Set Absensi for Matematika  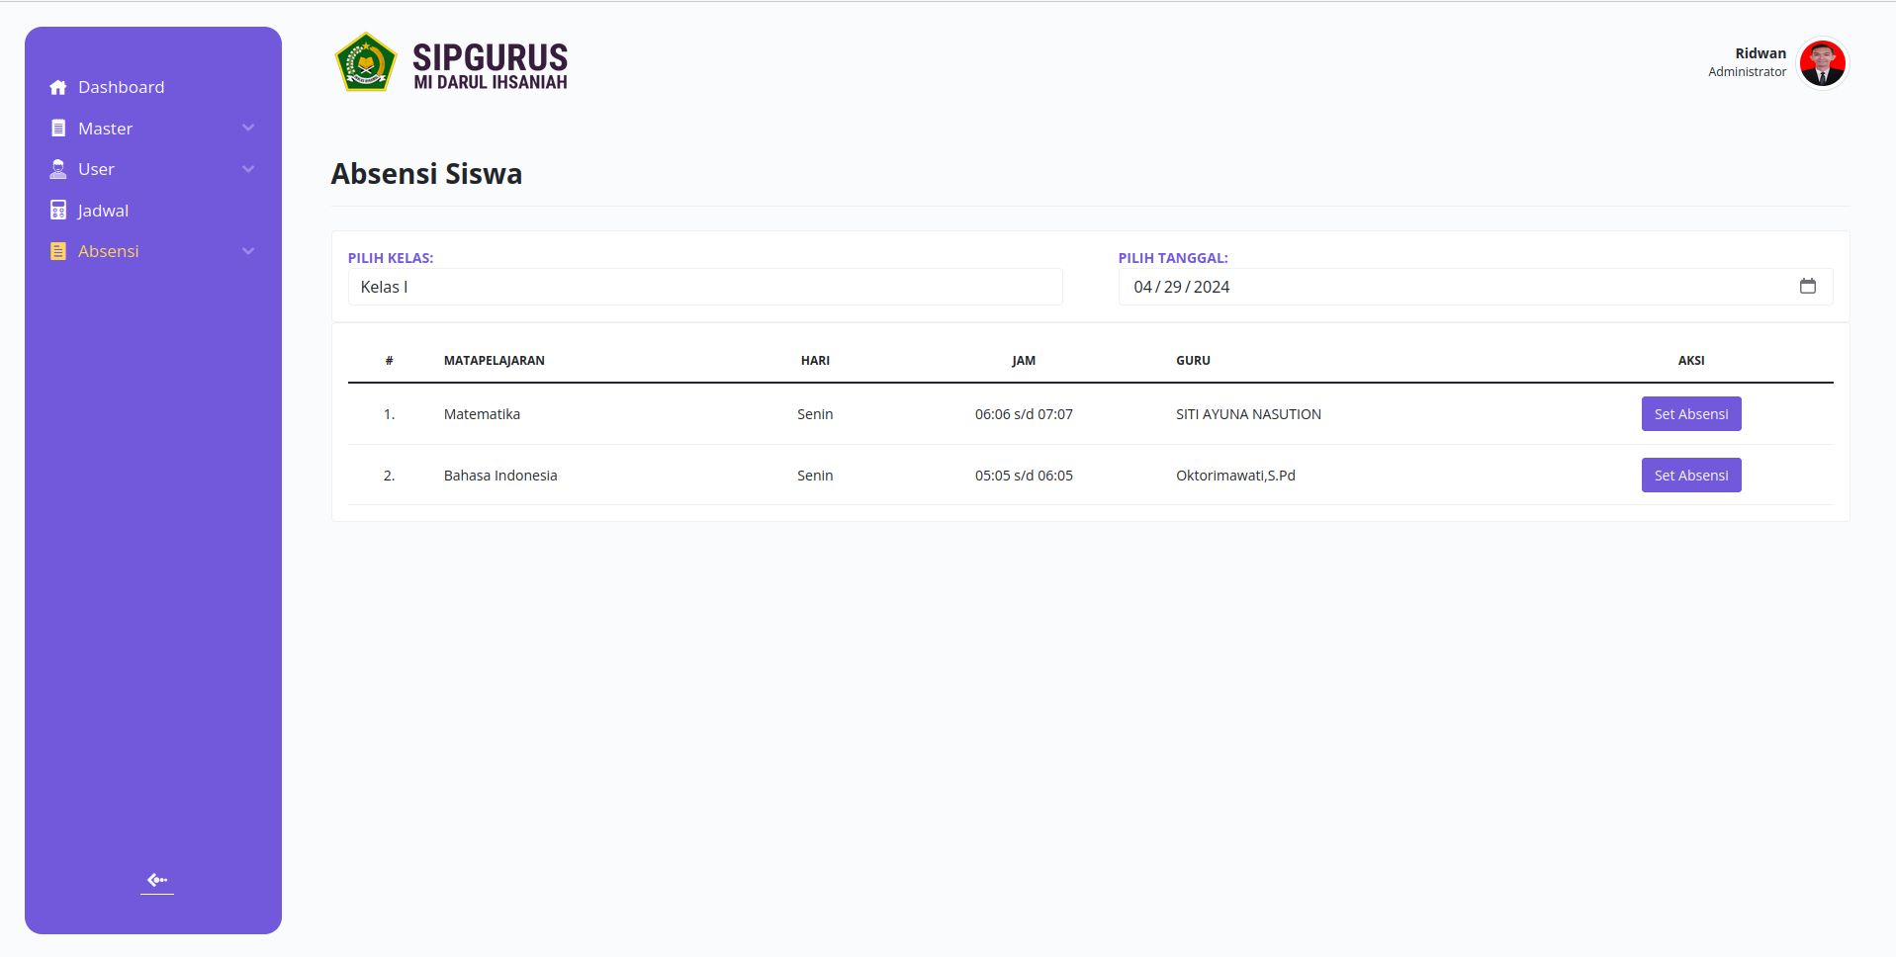pos(1691,414)
